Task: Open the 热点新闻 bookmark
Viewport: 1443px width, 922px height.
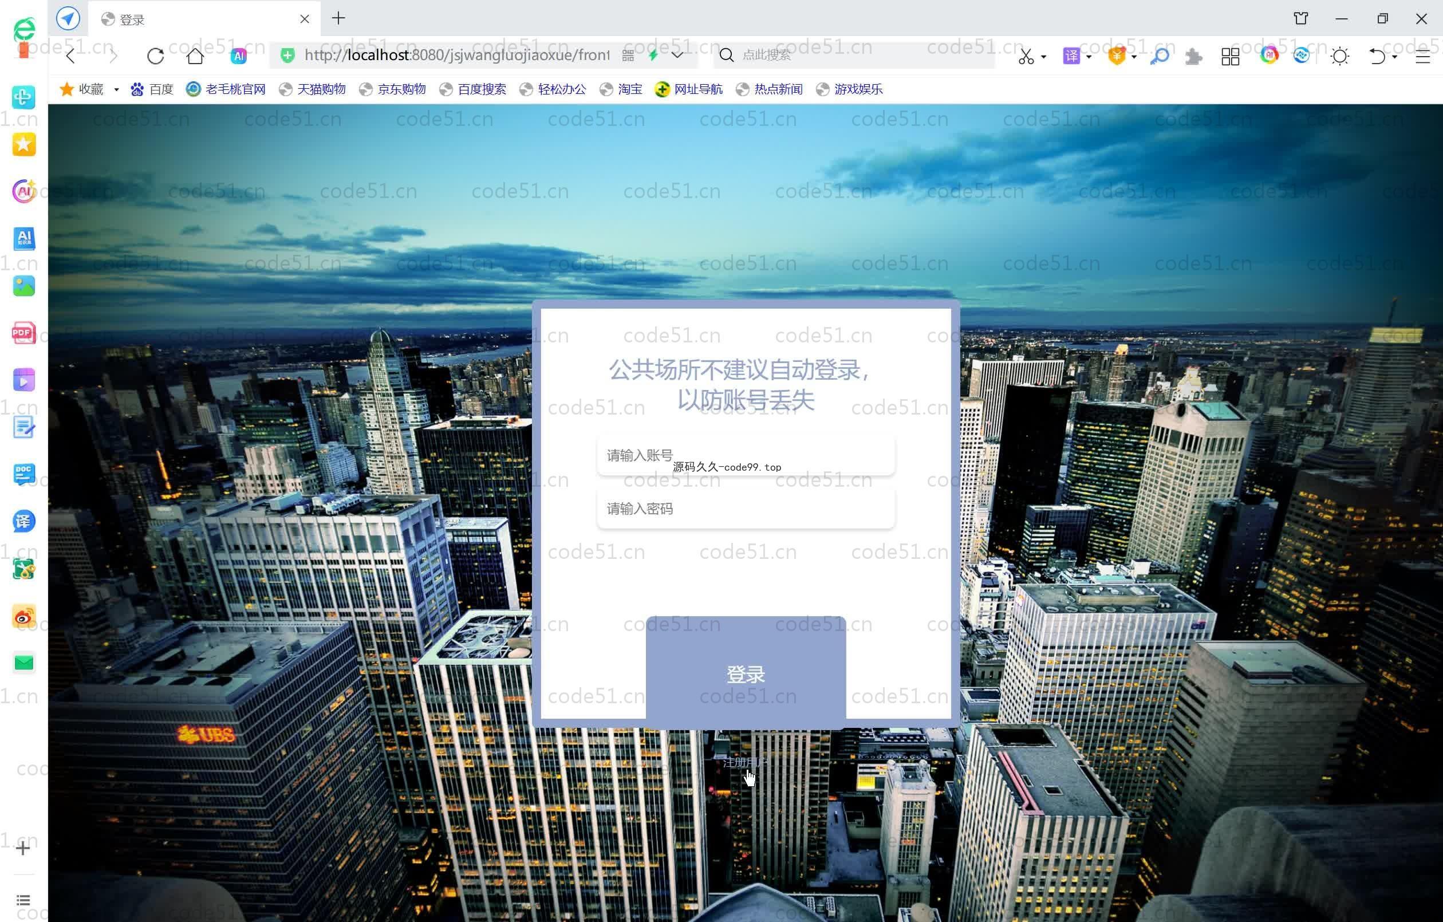Action: 770,89
